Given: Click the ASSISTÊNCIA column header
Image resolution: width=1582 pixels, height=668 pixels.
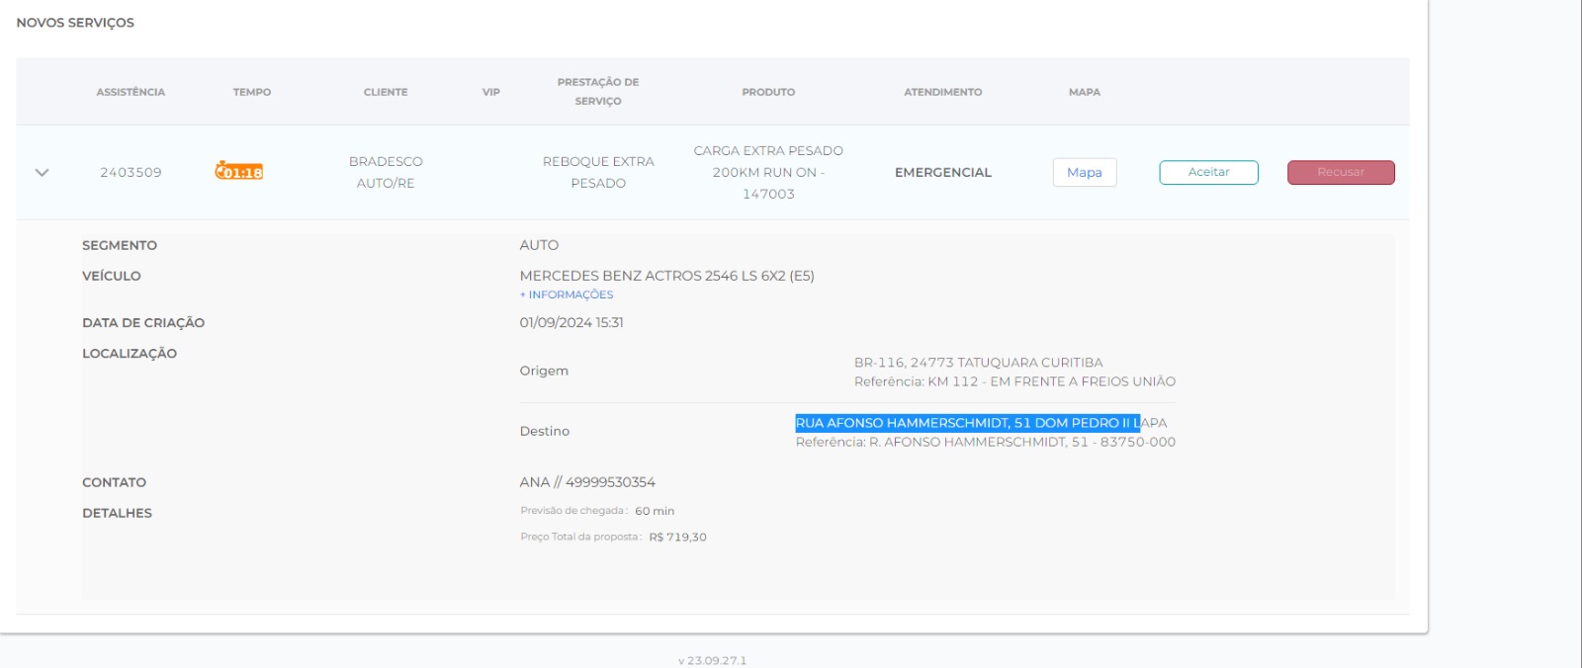Looking at the screenshot, I should pos(131,92).
